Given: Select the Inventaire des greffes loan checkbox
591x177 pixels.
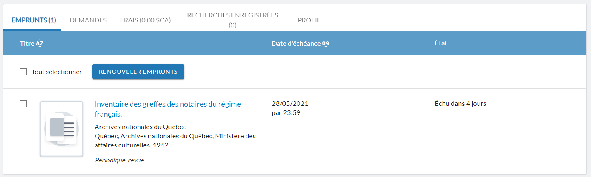Looking at the screenshot, I should pyautogui.click(x=23, y=104).
